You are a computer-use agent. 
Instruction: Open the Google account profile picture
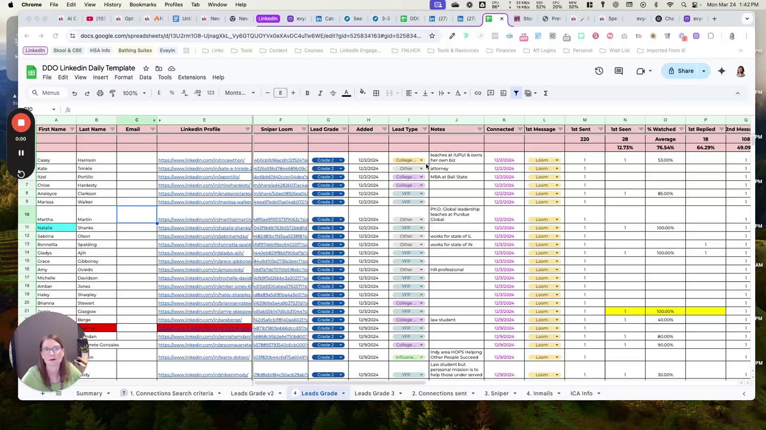(x=740, y=71)
